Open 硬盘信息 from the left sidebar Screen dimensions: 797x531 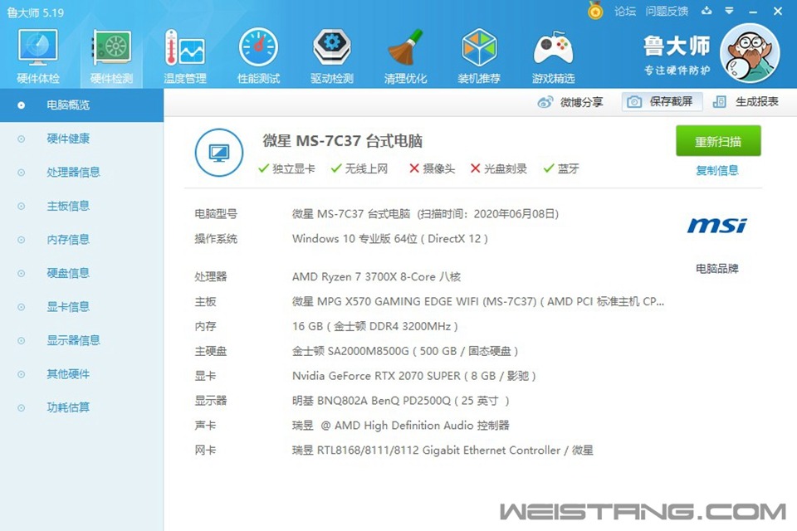tap(68, 273)
